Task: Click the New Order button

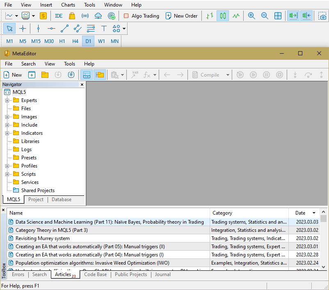Action: tap(181, 16)
